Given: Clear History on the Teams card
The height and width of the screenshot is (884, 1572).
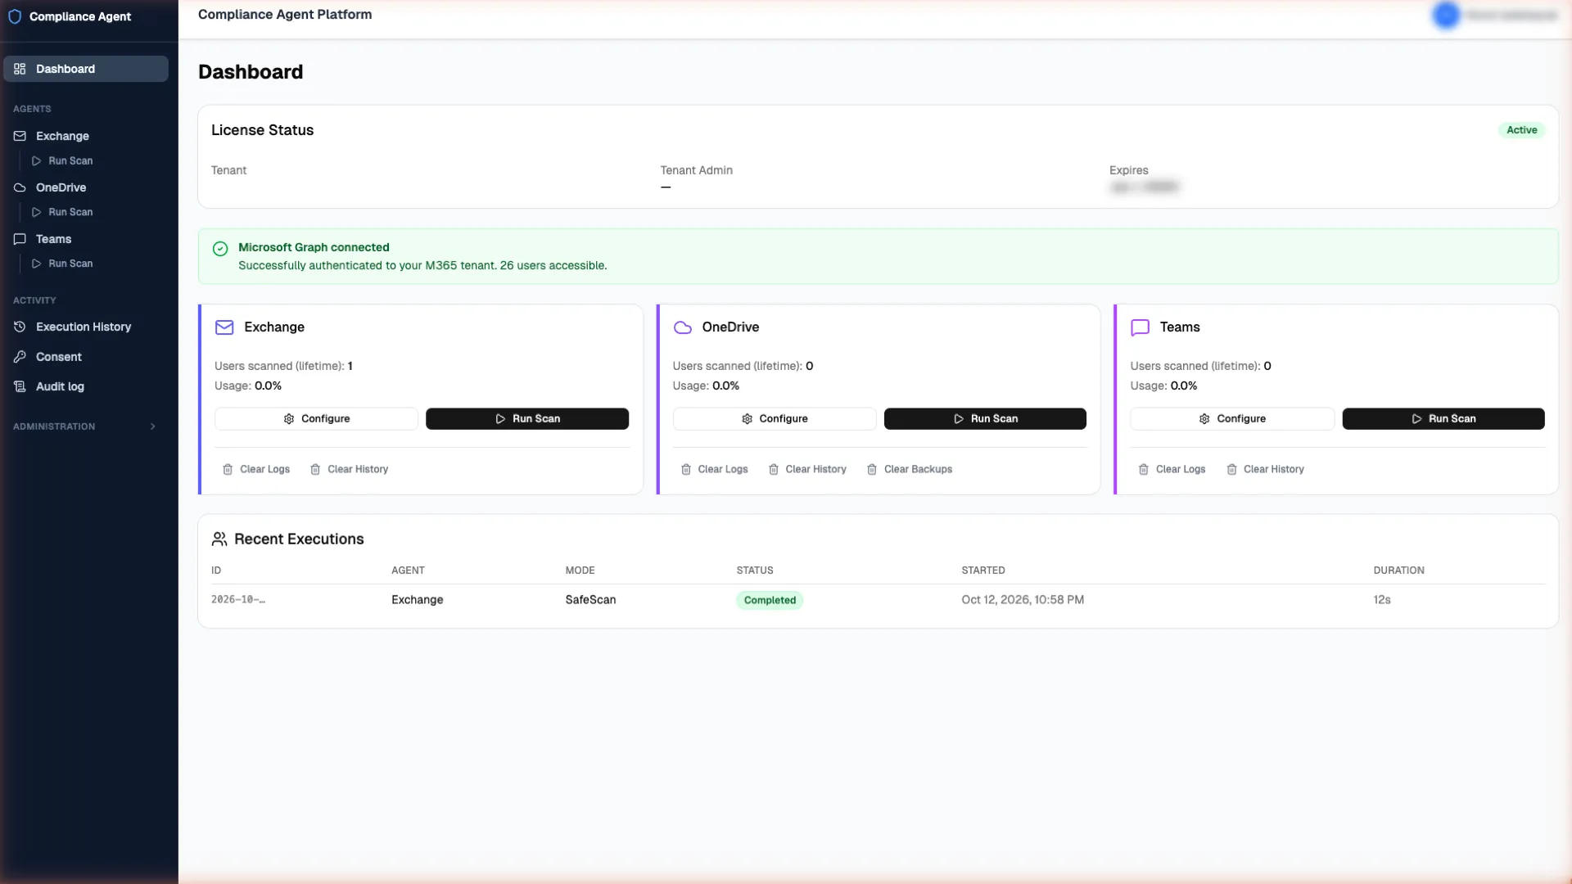Looking at the screenshot, I should pos(1265,470).
